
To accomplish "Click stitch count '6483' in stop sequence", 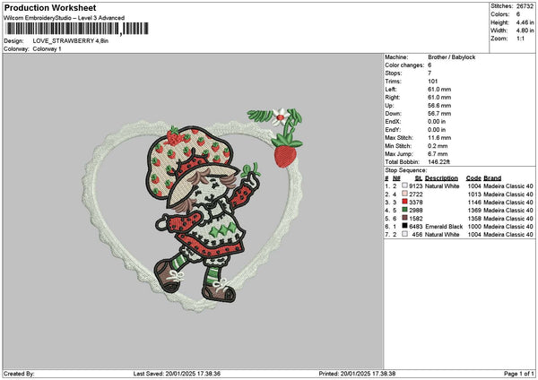I will tap(415, 227).
